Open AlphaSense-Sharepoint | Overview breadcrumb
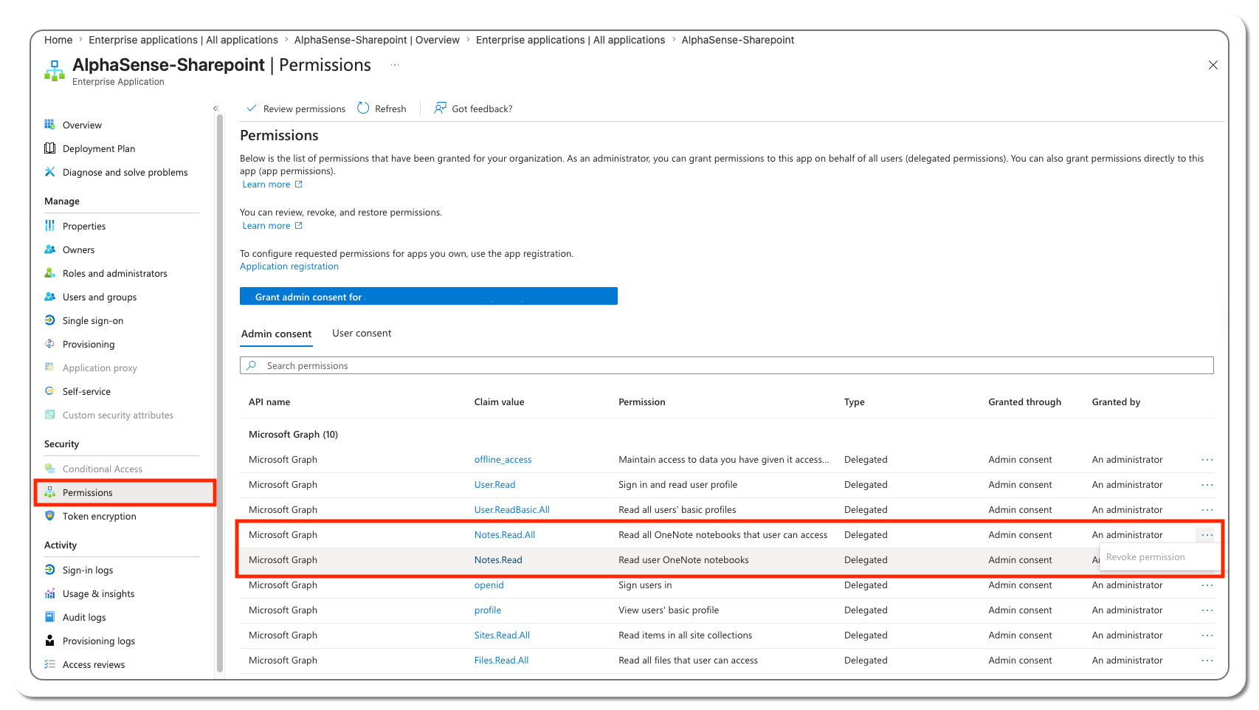The image size is (1259, 710). click(x=376, y=40)
